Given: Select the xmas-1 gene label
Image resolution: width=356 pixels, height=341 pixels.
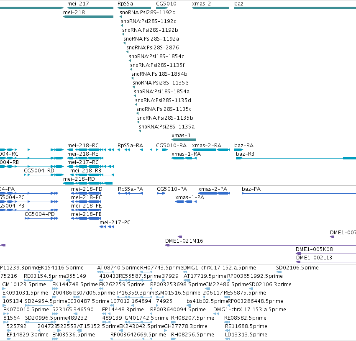Looking at the screenshot, I should click(x=181, y=136).
